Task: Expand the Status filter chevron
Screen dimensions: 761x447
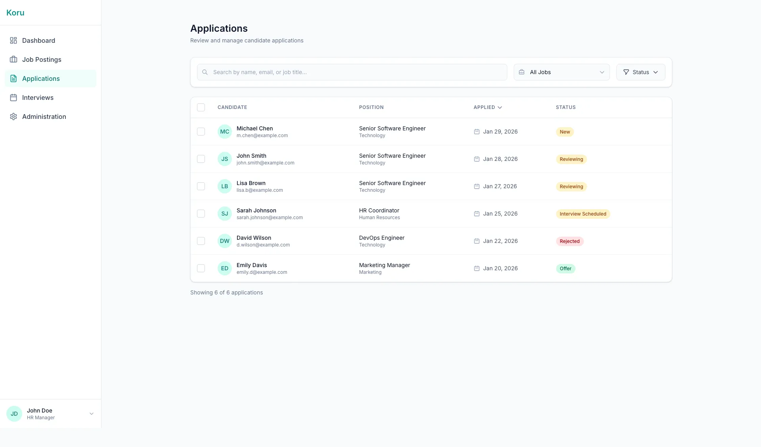Action: click(x=656, y=72)
